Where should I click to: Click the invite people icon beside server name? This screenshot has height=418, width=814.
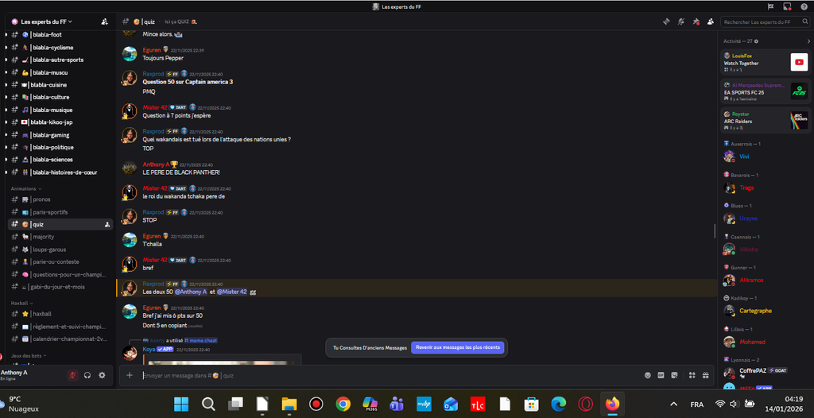tap(104, 21)
